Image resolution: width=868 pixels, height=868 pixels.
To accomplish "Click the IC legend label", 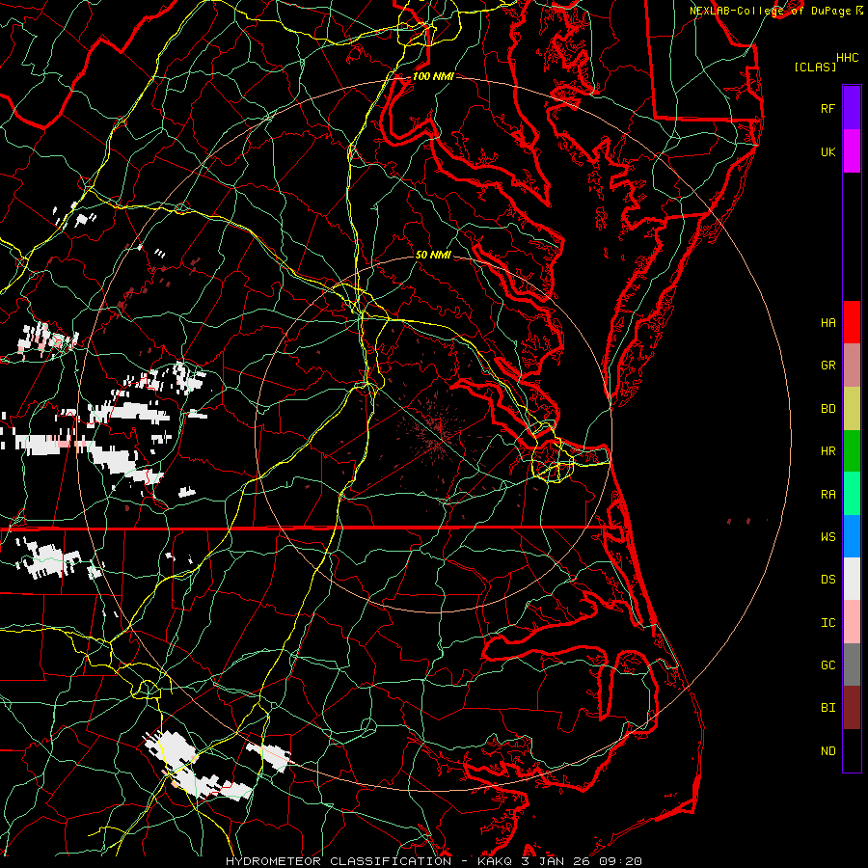I will point(827,623).
